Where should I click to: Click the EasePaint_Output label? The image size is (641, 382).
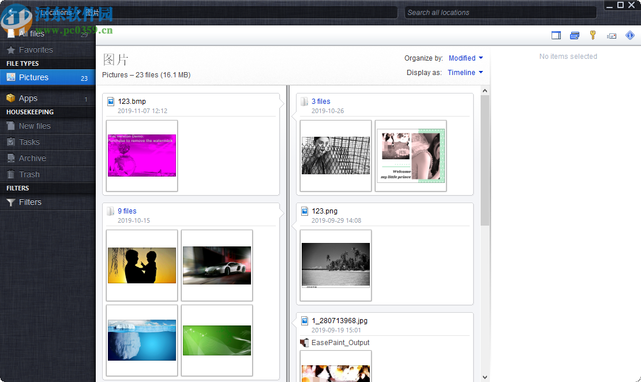point(340,343)
